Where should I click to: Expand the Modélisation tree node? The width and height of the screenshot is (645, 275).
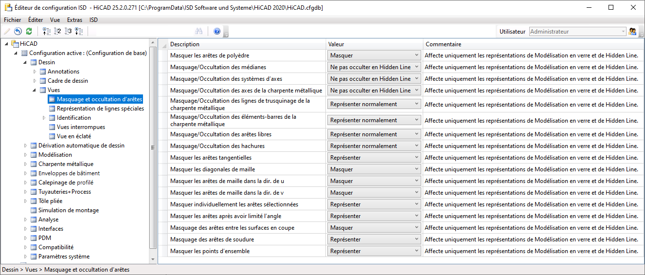tap(26, 155)
